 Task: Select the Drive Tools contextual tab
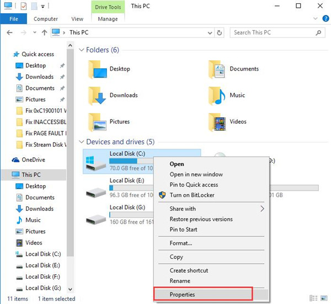(x=108, y=7)
